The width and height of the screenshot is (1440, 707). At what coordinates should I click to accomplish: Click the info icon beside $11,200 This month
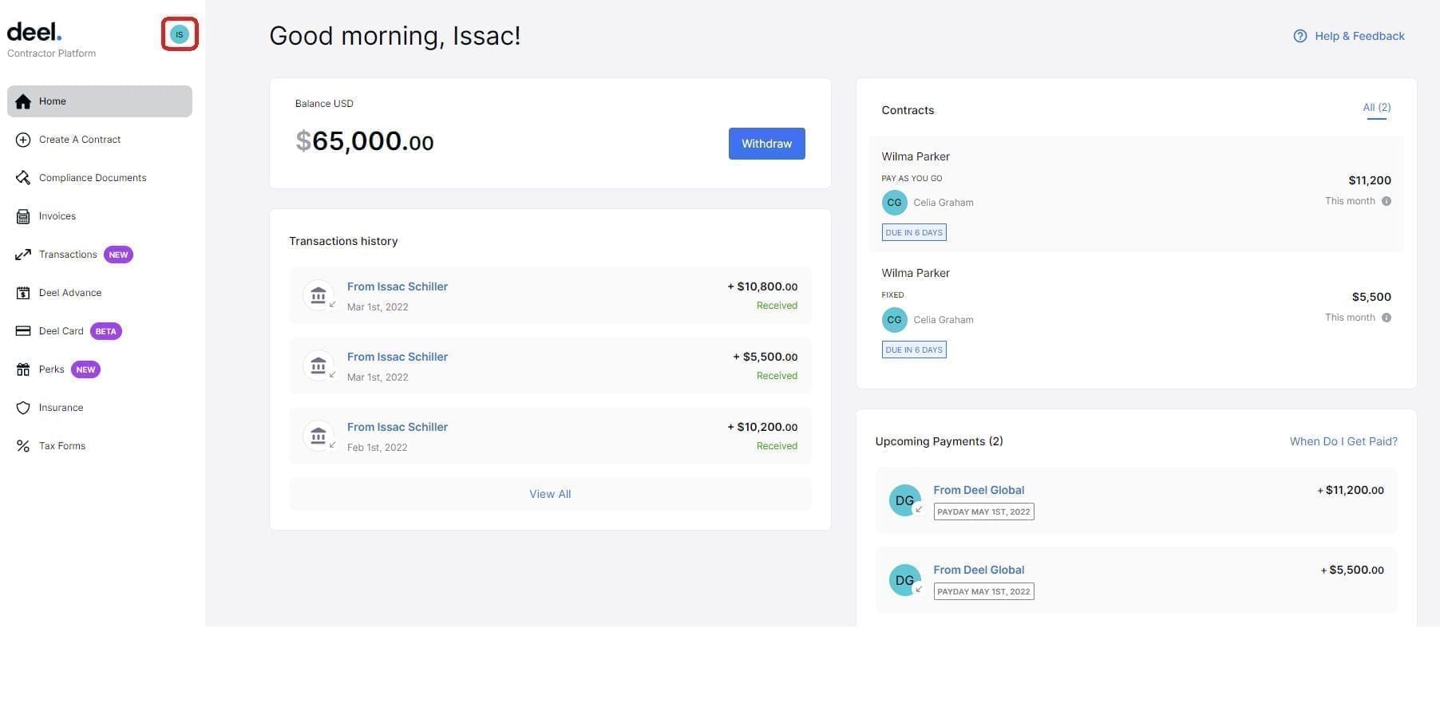(x=1387, y=201)
